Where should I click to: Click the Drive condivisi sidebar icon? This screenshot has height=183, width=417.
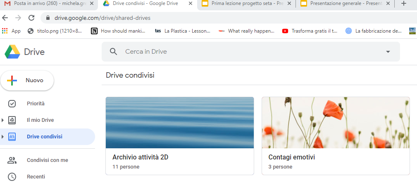click(x=12, y=137)
